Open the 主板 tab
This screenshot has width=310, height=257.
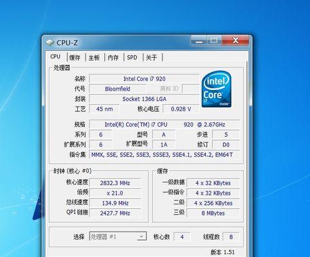[94, 58]
